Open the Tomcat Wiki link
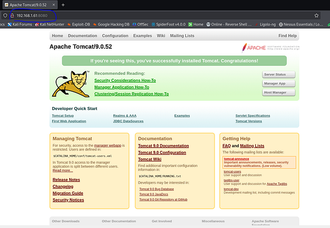This screenshot has height=228, width=330. pos(150,159)
